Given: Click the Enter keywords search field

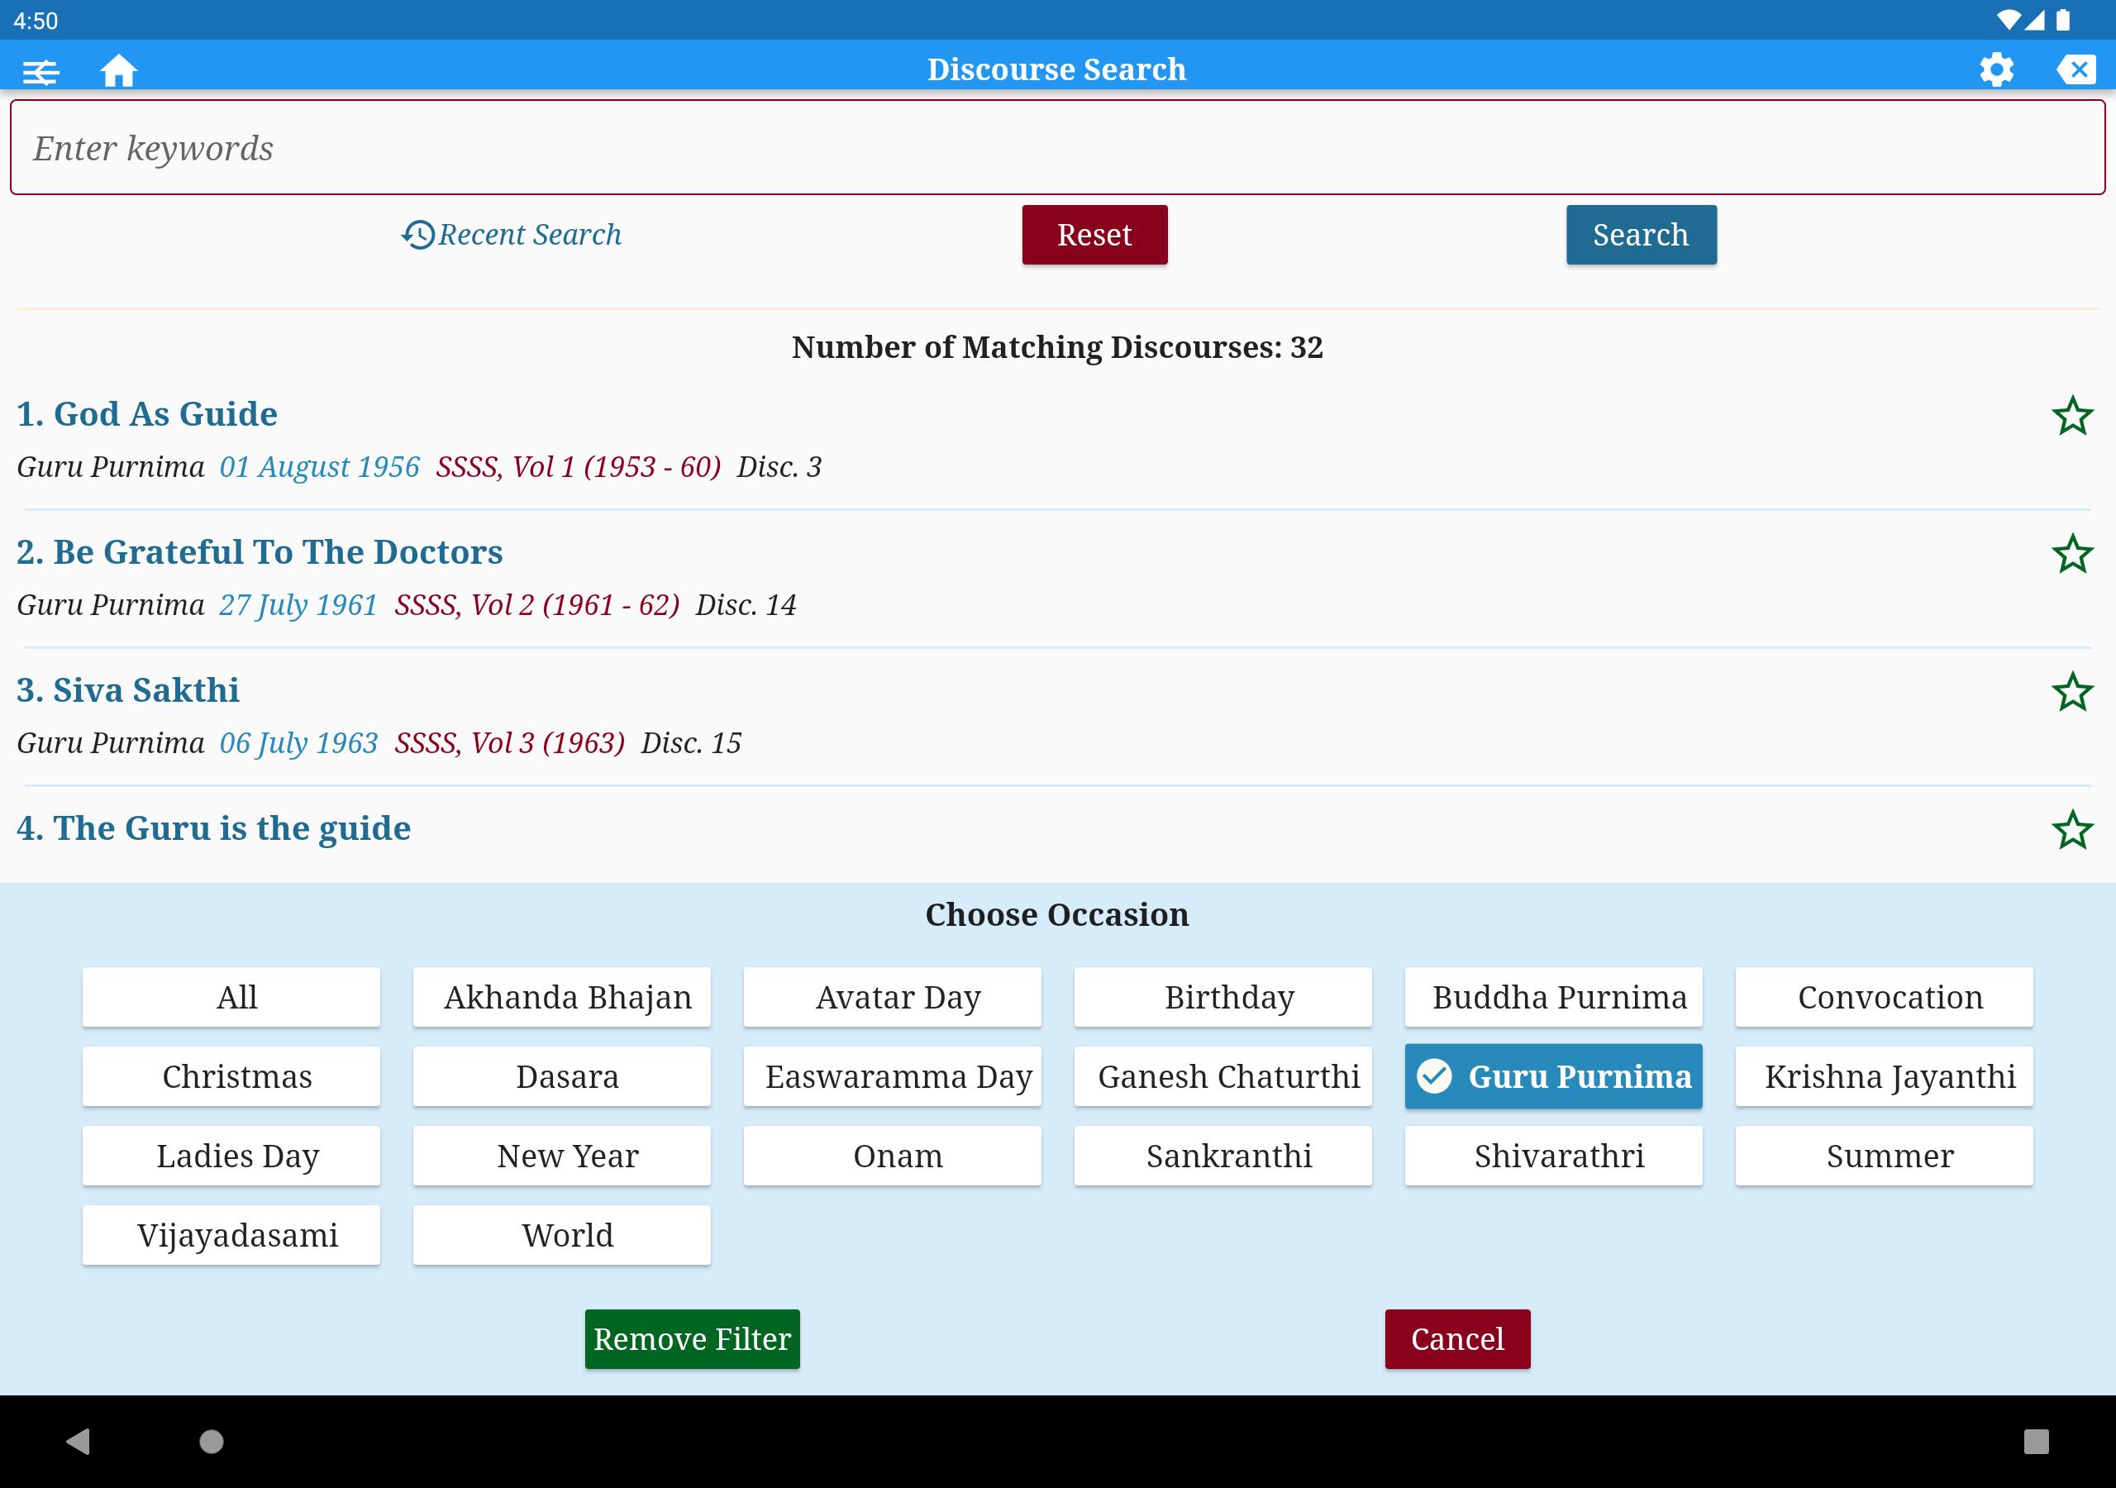Looking at the screenshot, I should click(1058, 147).
